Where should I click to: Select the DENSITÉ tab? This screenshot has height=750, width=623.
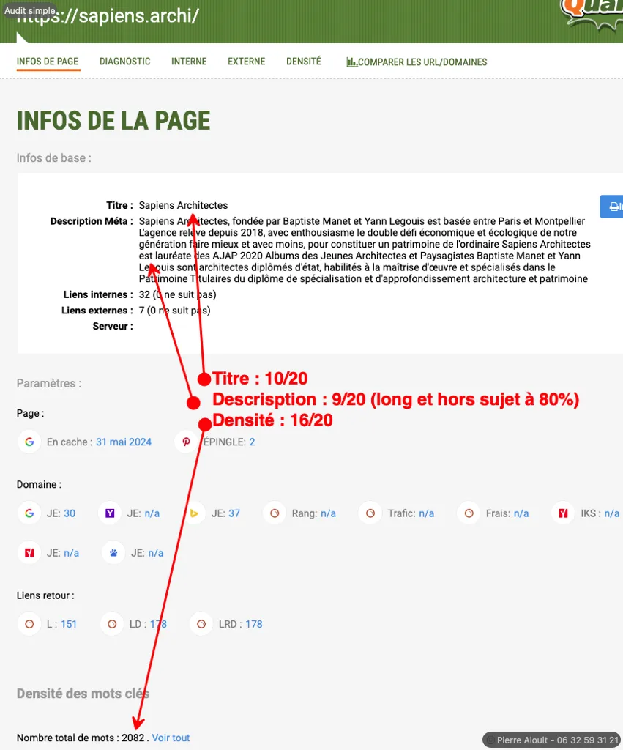coord(303,62)
